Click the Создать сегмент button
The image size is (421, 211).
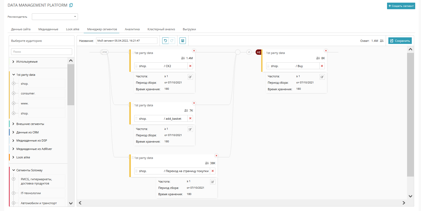coord(401,6)
